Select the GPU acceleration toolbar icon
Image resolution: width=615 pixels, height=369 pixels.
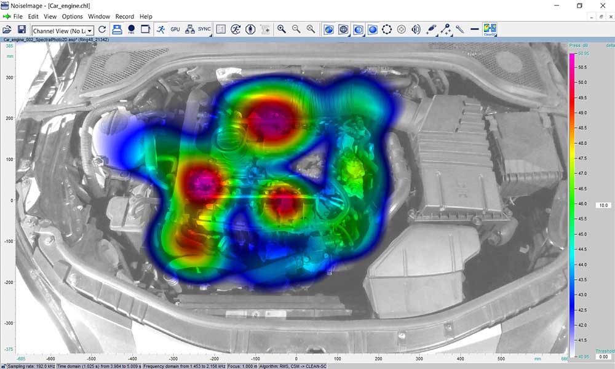coord(175,29)
